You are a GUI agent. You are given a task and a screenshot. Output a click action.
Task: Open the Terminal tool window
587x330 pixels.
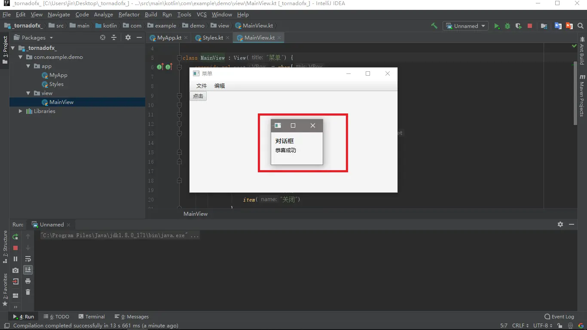click(92, 317)
